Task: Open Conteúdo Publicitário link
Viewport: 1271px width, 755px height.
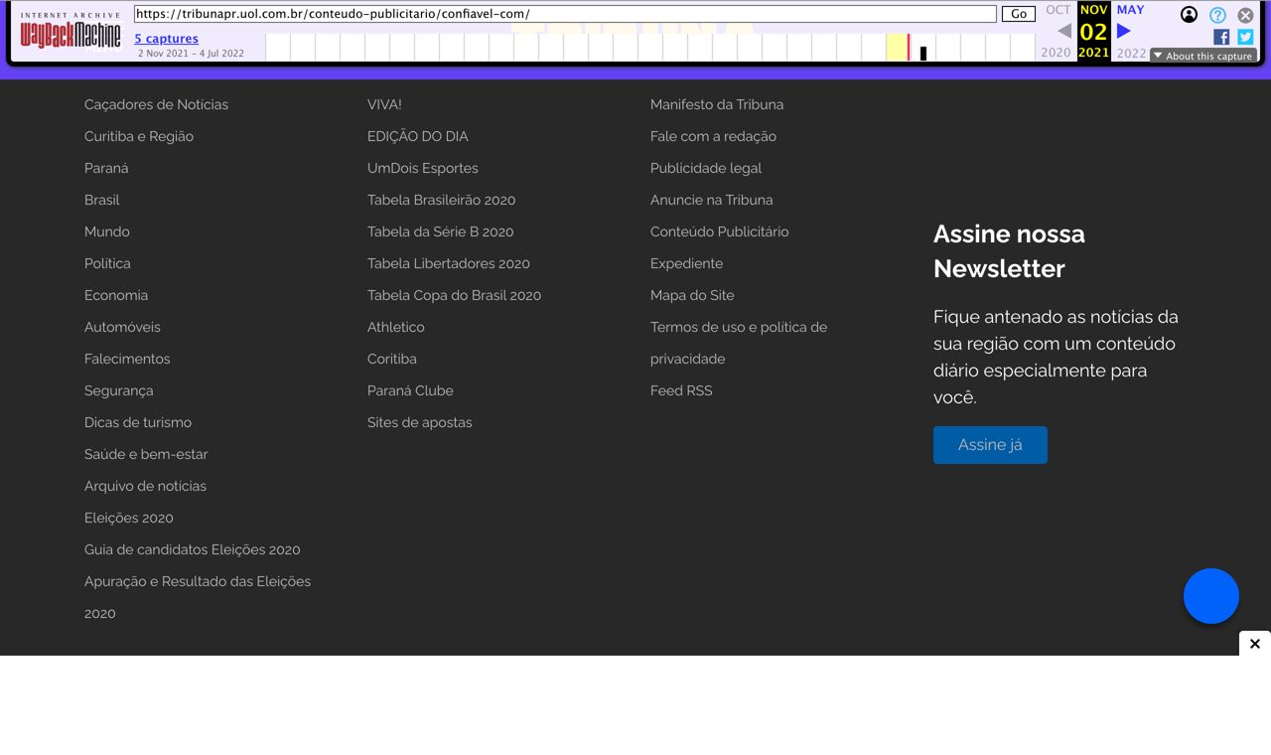Action: (719, 231)
